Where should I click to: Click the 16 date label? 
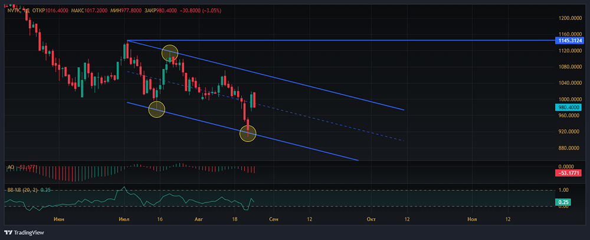point(159,219)
